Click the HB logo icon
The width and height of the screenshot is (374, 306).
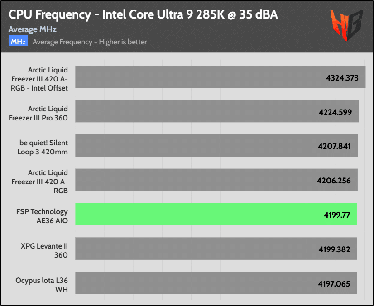coord(346,25)
